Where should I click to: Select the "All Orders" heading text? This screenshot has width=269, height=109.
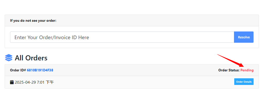click(31, 58)
